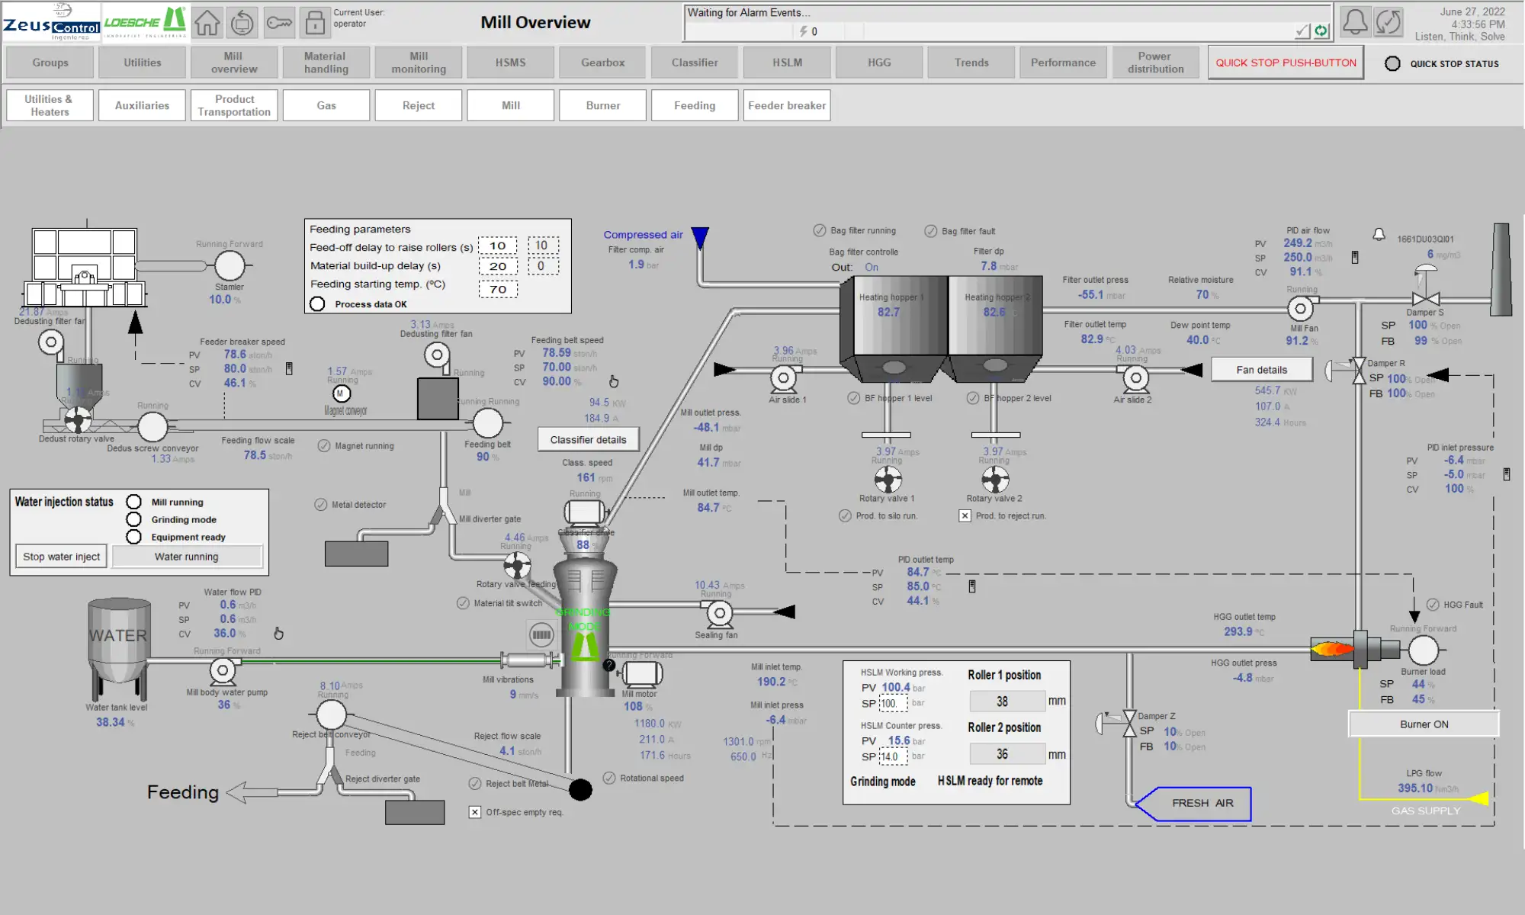Open the Trends tab

[971, 63]
